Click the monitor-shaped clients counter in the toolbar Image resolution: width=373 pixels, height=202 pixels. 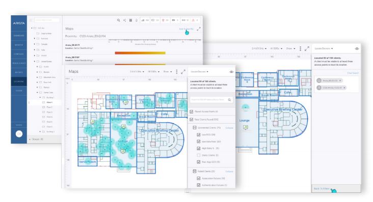point(155,20)
